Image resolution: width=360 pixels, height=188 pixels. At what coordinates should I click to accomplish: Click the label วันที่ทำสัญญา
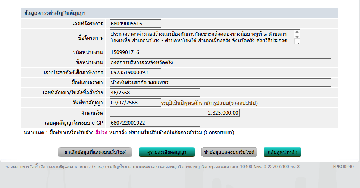click(x=88, y=103)
